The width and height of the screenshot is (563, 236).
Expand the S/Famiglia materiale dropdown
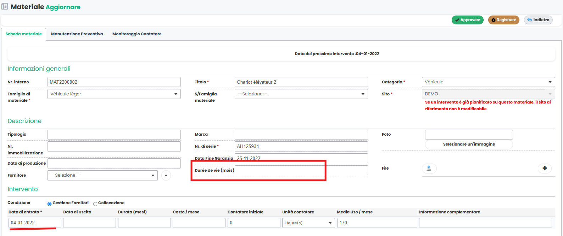point(301,94)
